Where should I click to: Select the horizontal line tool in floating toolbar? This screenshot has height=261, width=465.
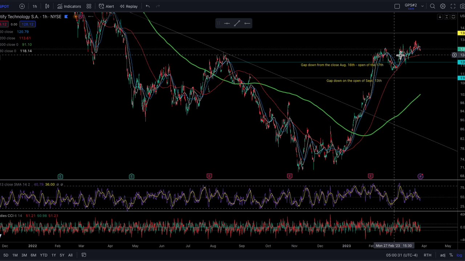(x=227, y=24)
